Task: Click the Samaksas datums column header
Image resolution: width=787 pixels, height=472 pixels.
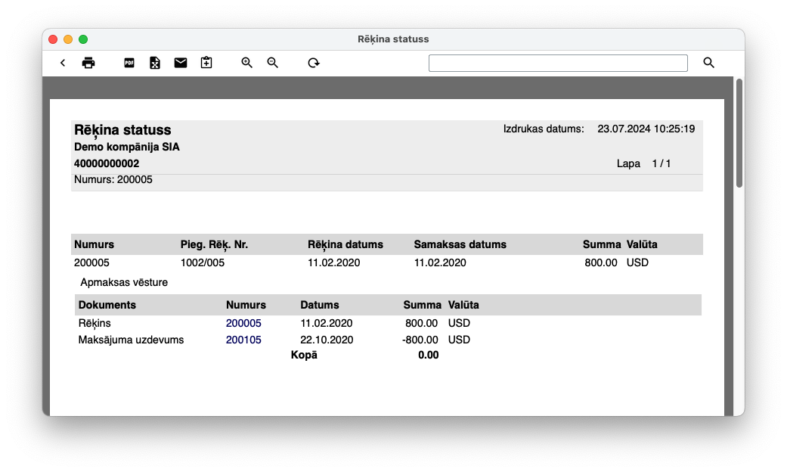Action: 460,244
